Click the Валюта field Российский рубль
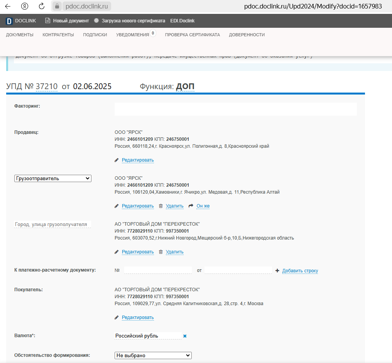 (148, 336)
